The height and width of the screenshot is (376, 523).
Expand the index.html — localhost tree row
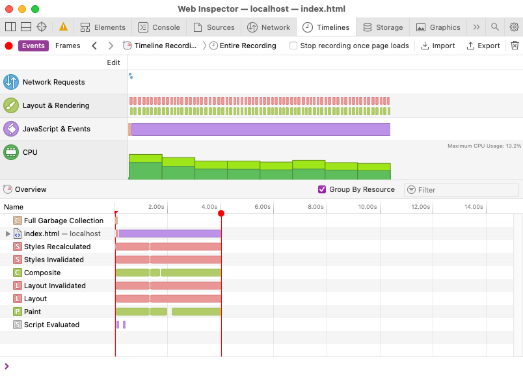(7, 234)
